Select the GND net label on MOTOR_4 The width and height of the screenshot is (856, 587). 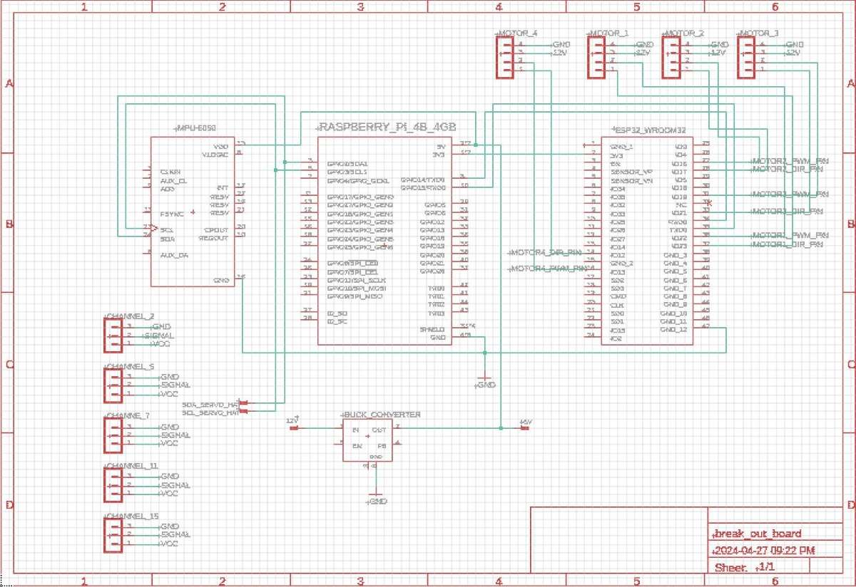561,44
